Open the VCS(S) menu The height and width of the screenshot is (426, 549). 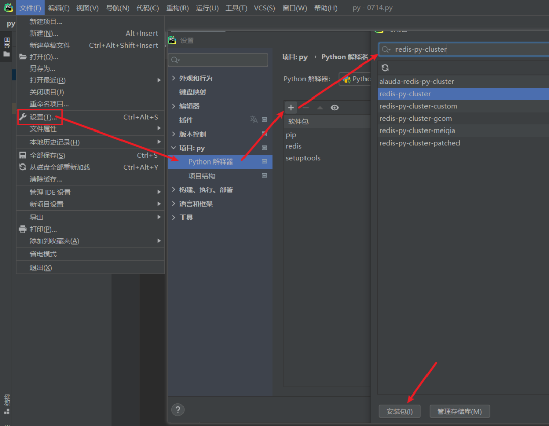(264, 8)
